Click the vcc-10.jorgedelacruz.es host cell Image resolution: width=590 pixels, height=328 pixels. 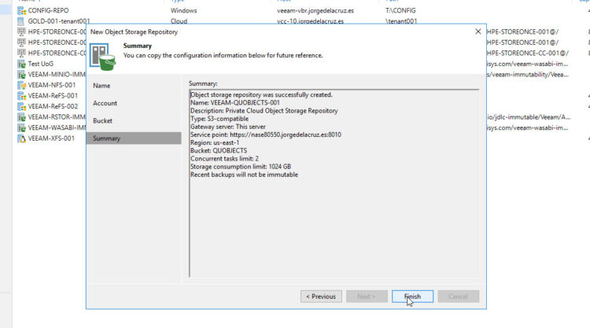(310, 21)
